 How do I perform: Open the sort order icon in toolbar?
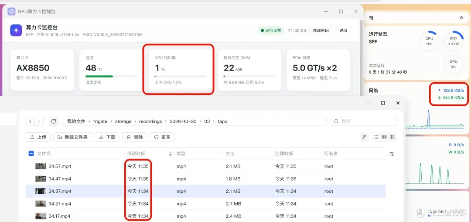[364, 137]
